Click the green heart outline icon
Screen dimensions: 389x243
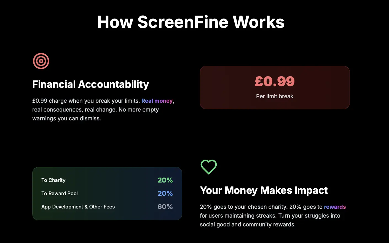209,167
